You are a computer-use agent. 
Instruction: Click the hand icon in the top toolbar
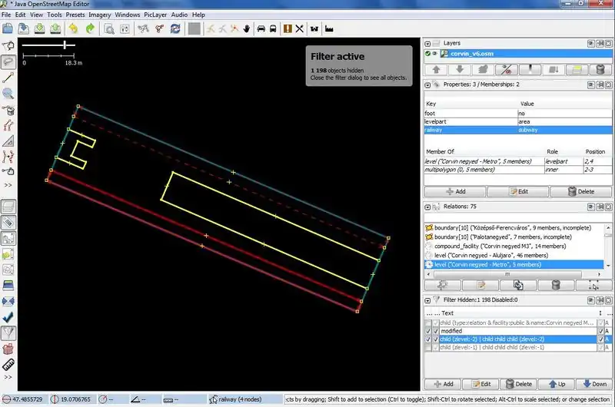tap(246, 29)
